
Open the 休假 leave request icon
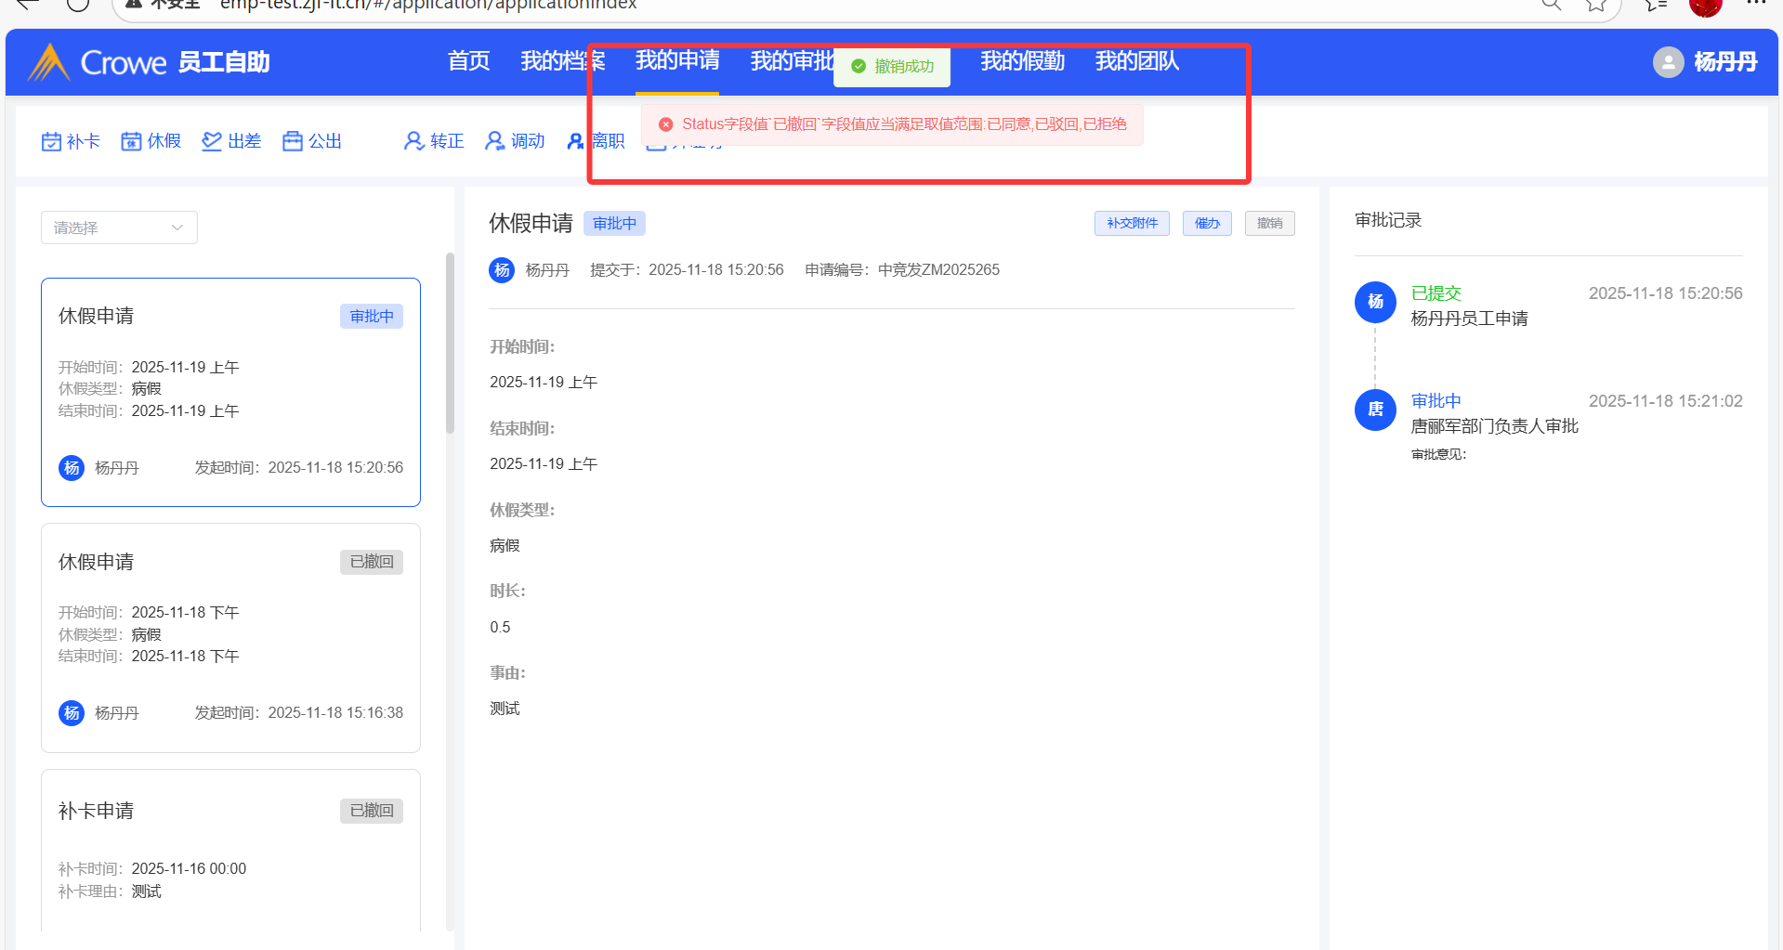coord(151,141)
